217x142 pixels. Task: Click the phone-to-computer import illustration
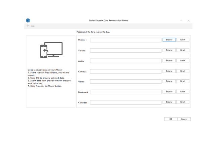point(51,50)
